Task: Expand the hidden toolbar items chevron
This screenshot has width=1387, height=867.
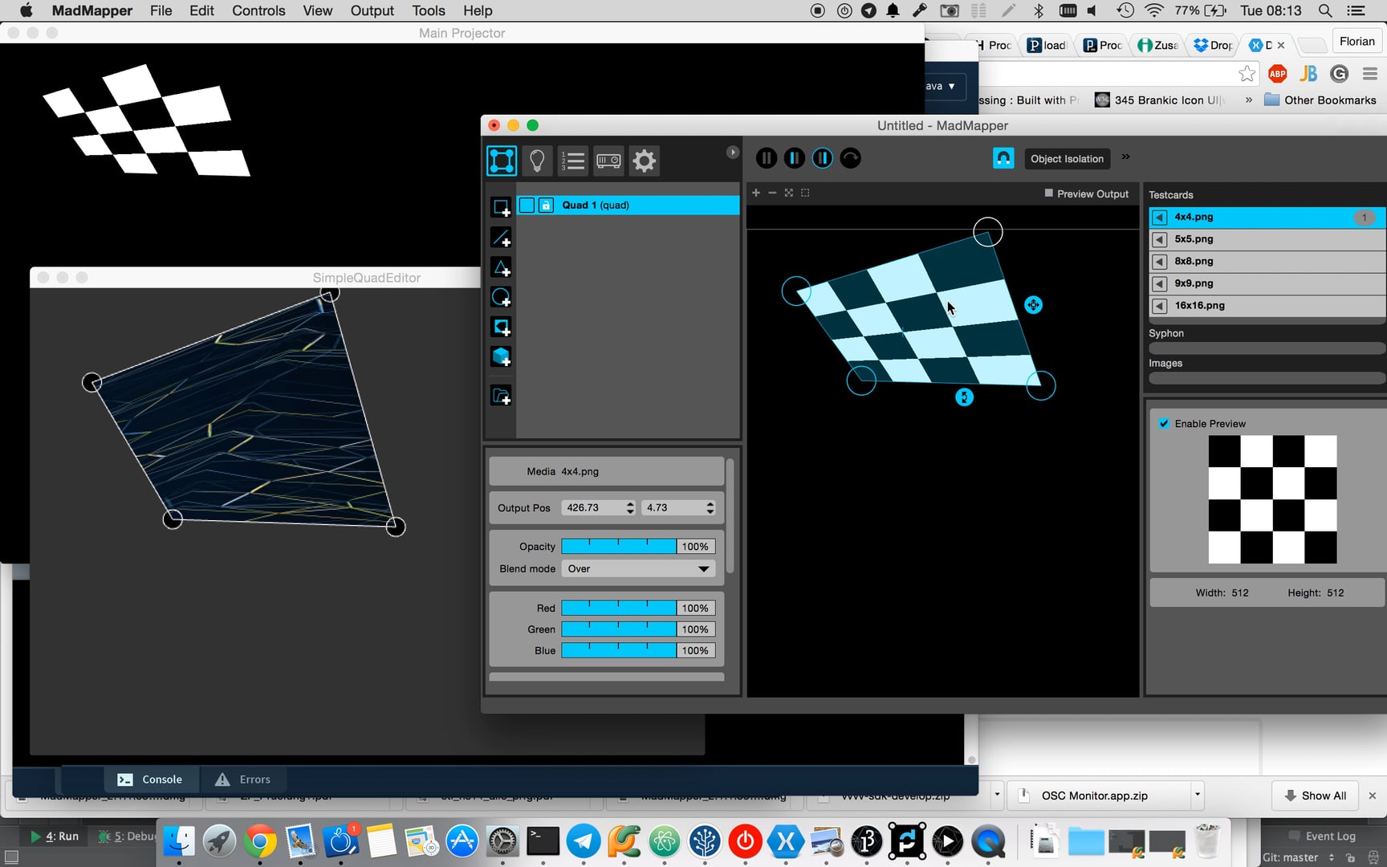Action: 1125,157
